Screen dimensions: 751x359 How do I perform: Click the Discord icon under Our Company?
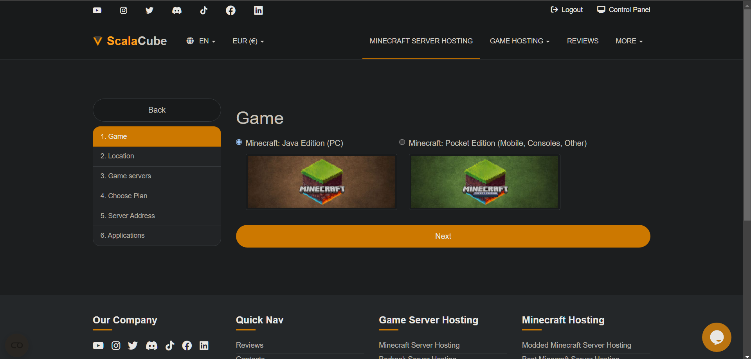click(152, 346)
